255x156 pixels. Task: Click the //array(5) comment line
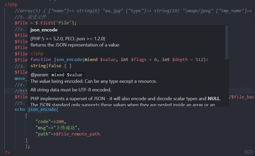(133, 11)
